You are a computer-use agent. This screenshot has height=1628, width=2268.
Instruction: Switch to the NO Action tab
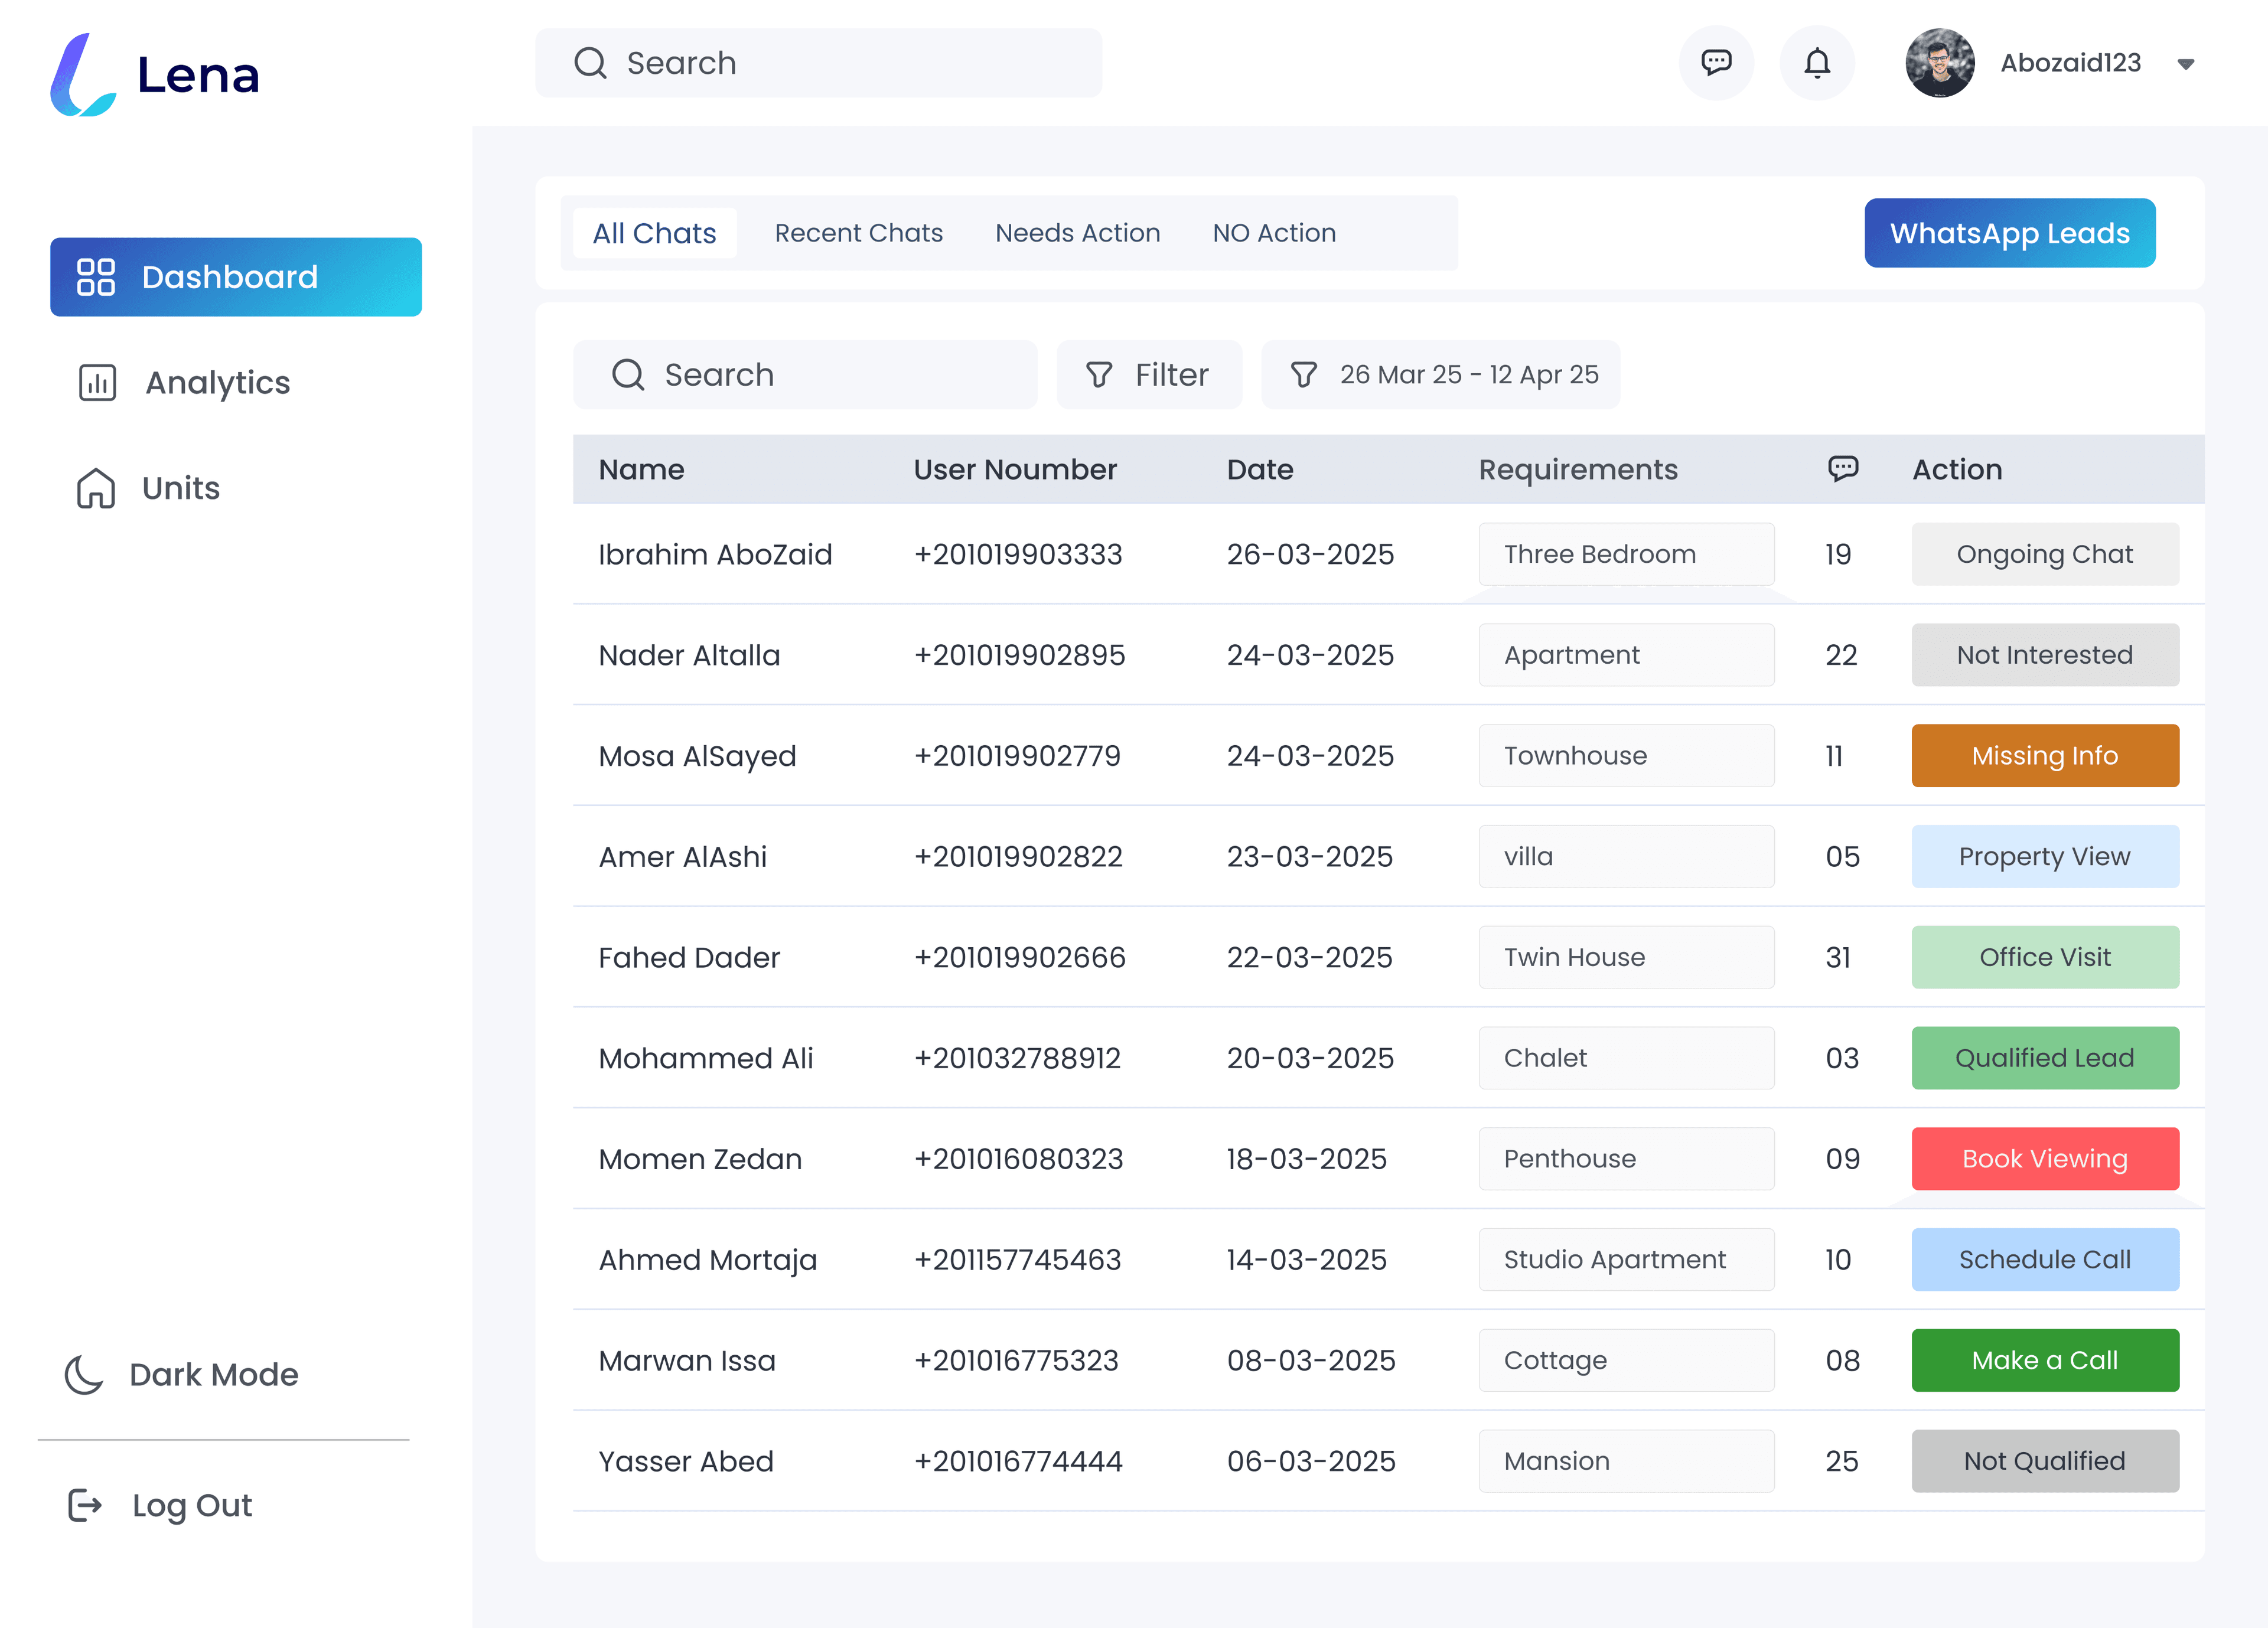click(x=1274, y=233)
